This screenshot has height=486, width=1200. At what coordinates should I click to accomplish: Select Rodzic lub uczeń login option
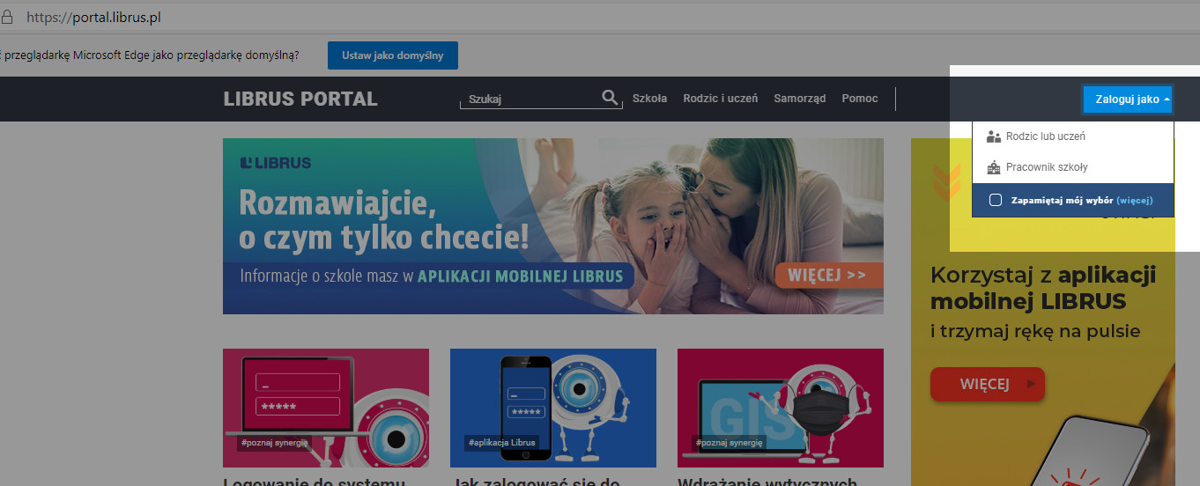[x=1073, y=136]
